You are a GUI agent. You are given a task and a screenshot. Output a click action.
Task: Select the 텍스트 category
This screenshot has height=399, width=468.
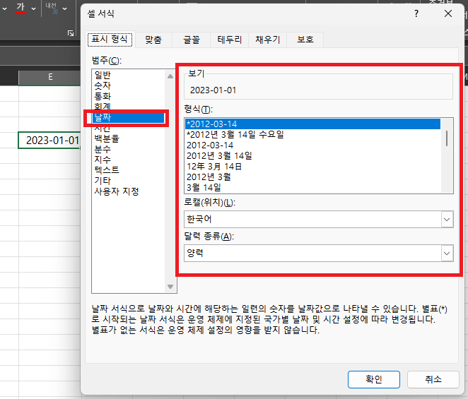coord(129,170)
